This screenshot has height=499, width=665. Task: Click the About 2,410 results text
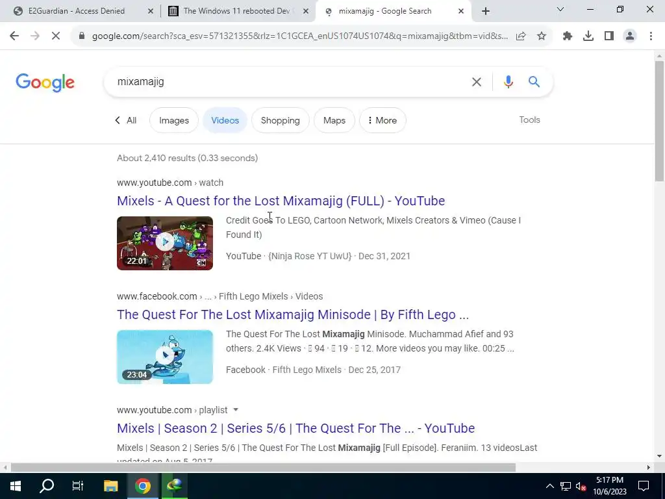click(x=188, y=158)
